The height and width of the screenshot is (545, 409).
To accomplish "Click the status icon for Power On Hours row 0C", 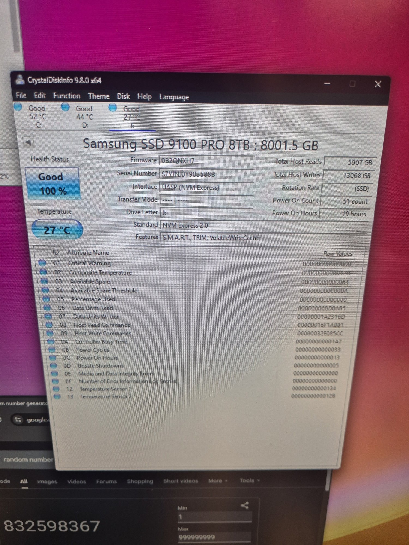I will 53,358.
